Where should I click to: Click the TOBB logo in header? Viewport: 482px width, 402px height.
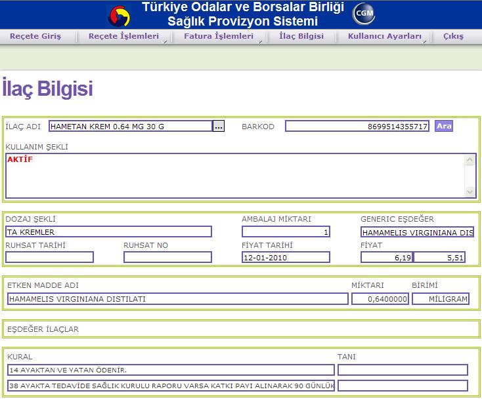click(119, 16)
